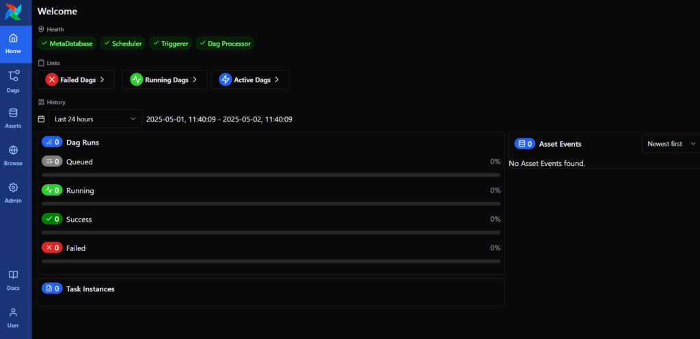Open the Admin gear menu
The image size is (700, 339).
tap(13, 188)
